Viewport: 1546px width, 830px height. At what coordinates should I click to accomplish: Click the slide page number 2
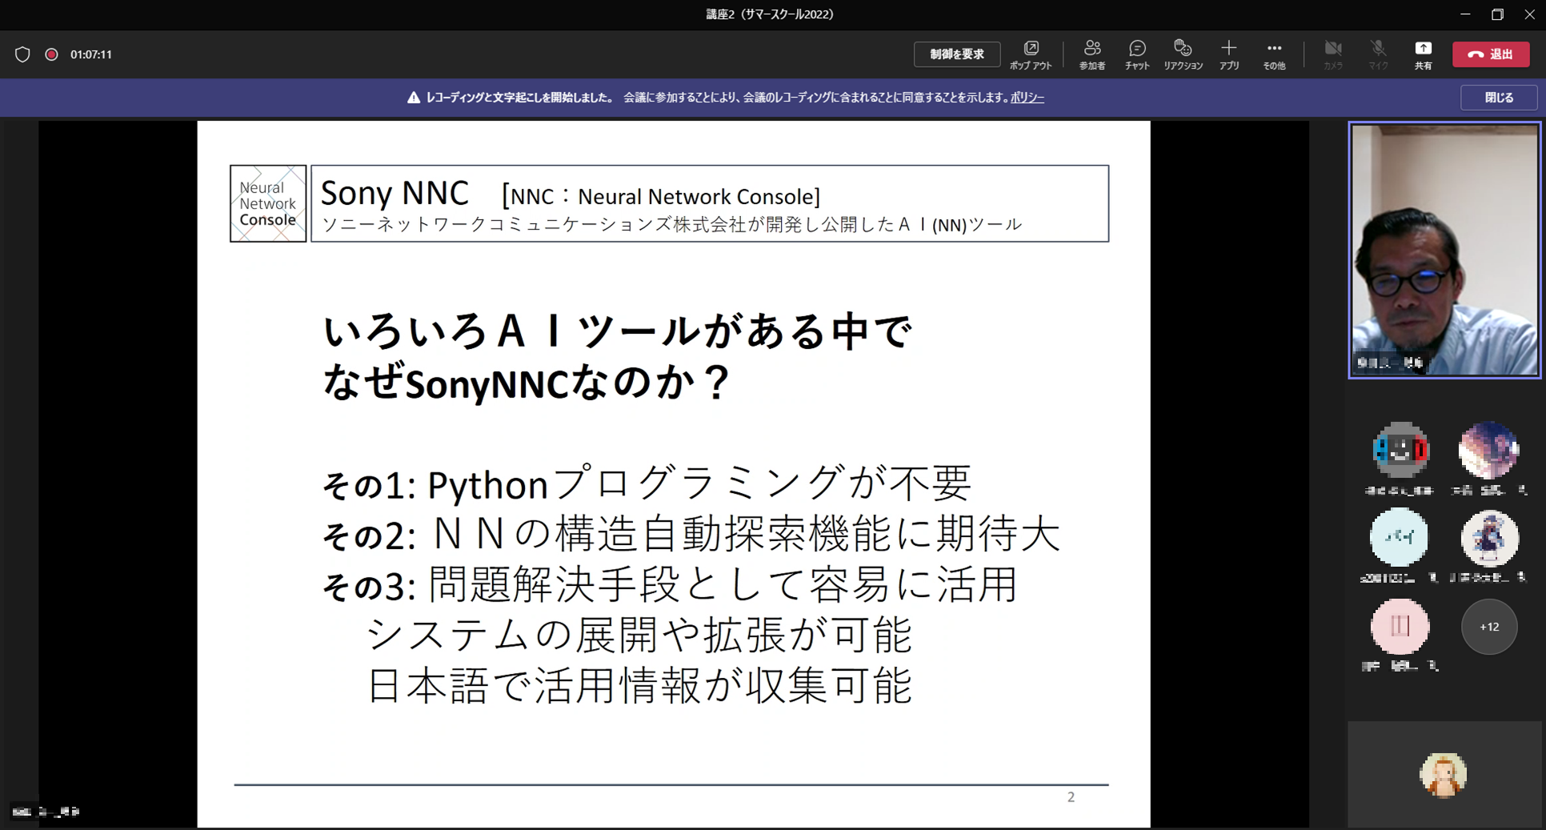pyautogui.click(x=1071, y=797)
